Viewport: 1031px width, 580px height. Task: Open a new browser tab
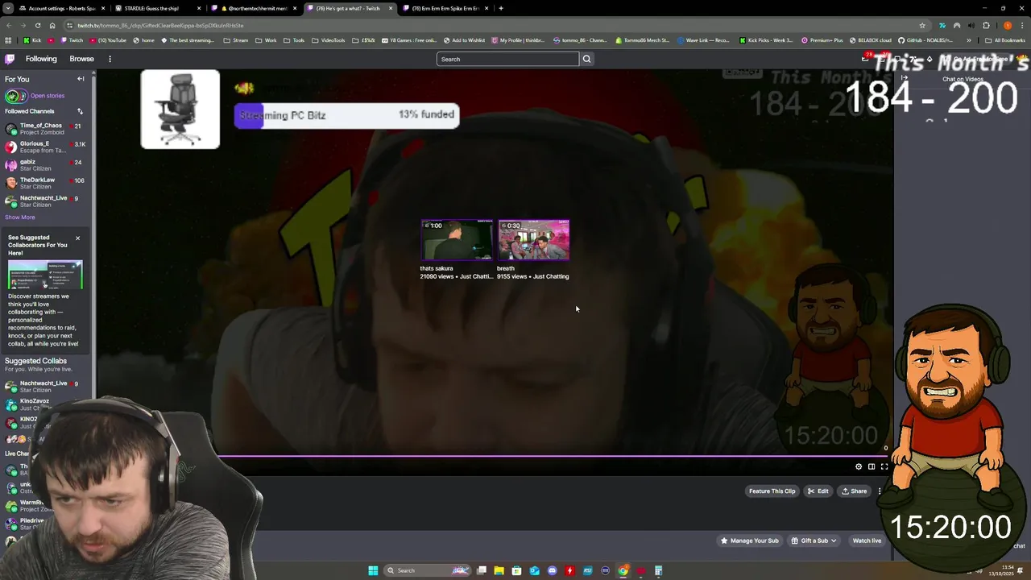(x=501, y=8)
